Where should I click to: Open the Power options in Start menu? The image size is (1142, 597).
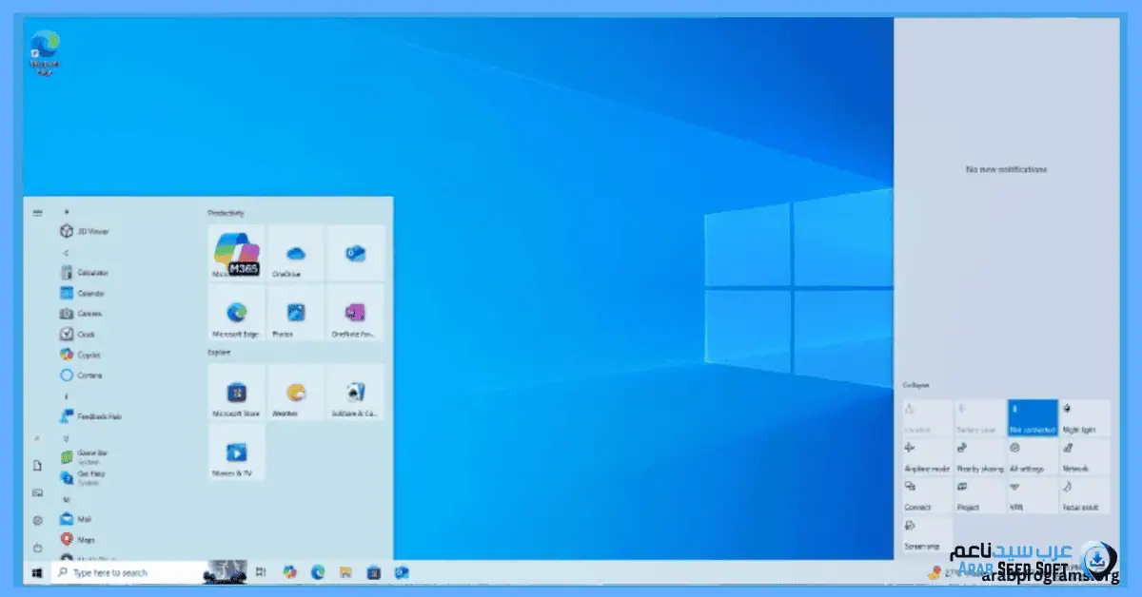(x=37, y=548)
